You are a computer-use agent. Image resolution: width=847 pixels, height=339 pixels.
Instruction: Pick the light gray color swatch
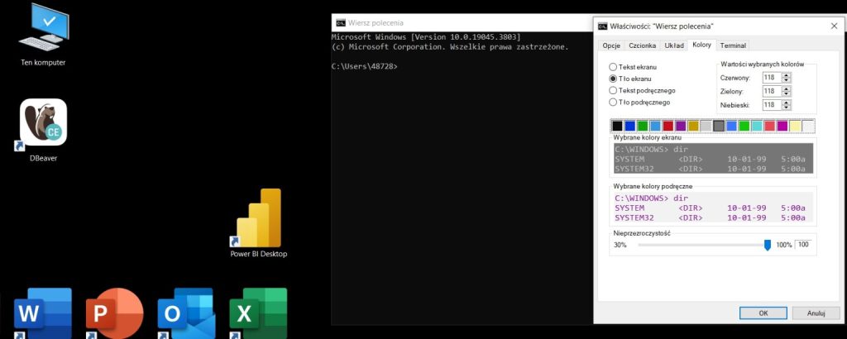point(706,126)
